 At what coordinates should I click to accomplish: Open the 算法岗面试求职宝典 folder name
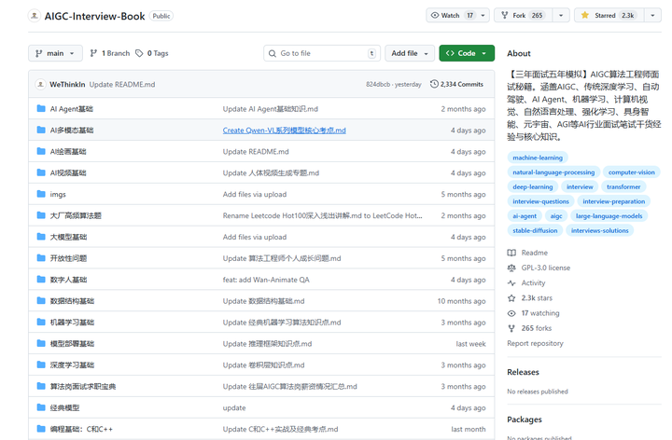(x=83, y=387)
